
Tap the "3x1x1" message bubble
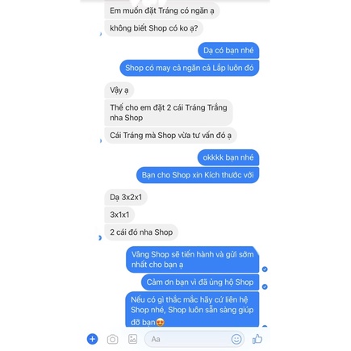click(x=119, y=215)
